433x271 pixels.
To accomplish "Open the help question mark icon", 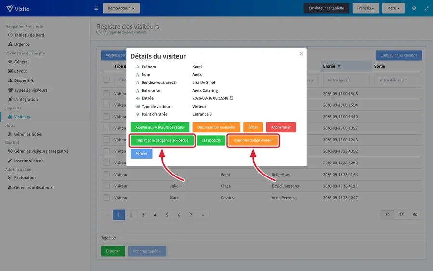I will (414, 8).
